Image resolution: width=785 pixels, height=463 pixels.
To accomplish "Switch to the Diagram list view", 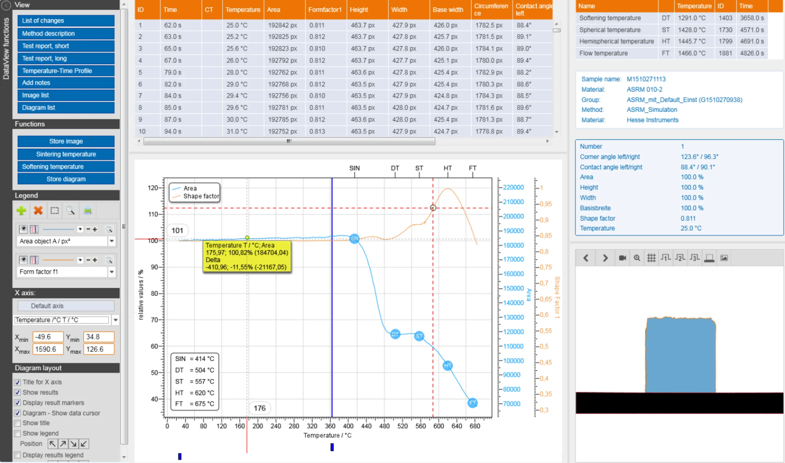I will point(66,107).
